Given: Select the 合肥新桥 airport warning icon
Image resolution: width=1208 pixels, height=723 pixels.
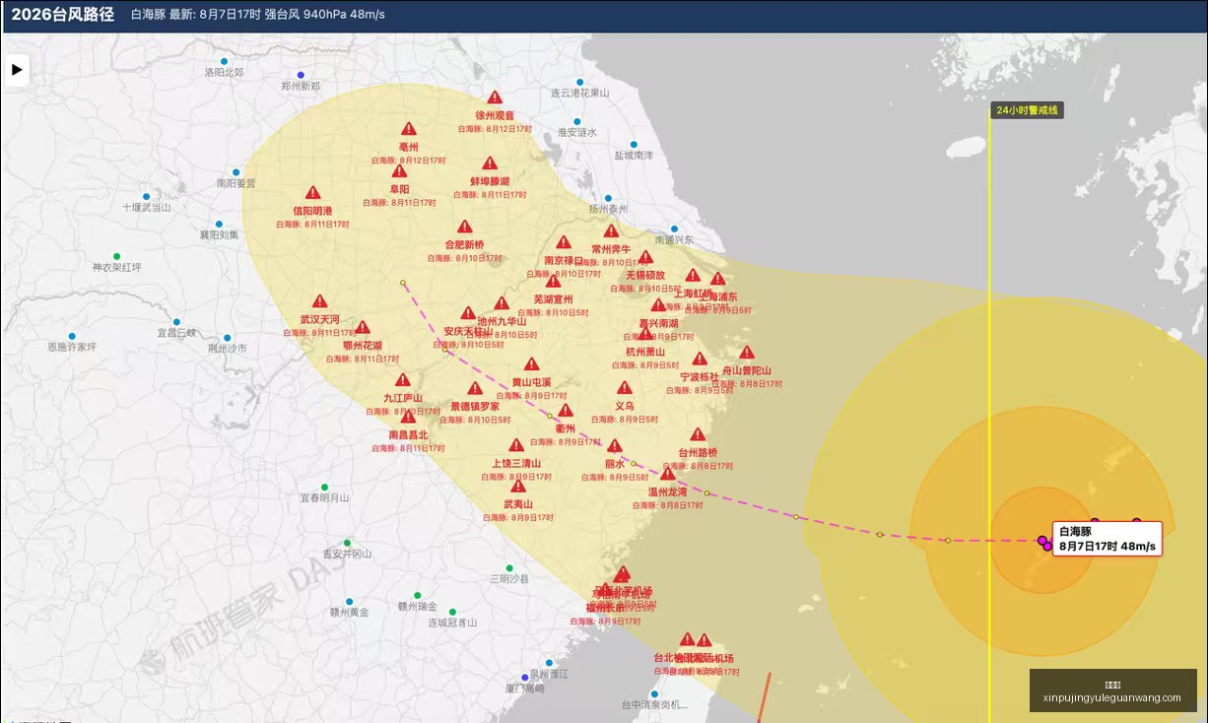Looking at the screenshot, I should 464,227.
